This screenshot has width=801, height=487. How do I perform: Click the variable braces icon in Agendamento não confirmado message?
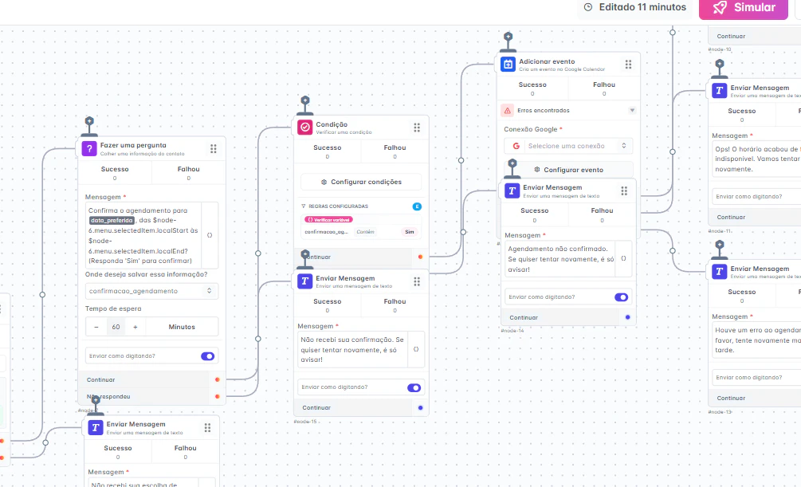(x=623, y=258)
